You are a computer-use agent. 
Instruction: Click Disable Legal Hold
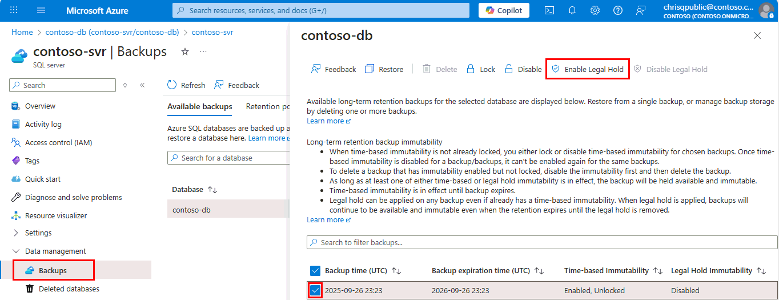point(670,69)
